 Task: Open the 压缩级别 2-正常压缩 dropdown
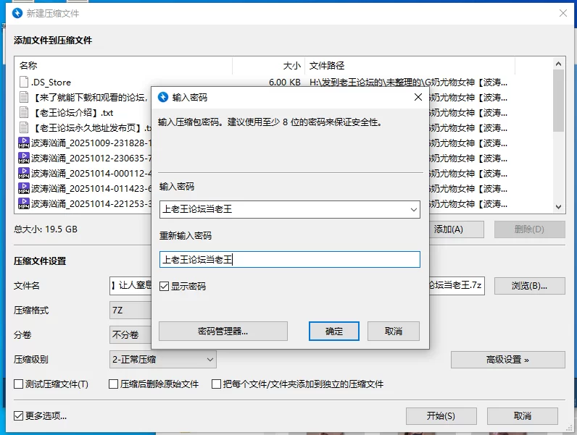(x=162, y=359)
